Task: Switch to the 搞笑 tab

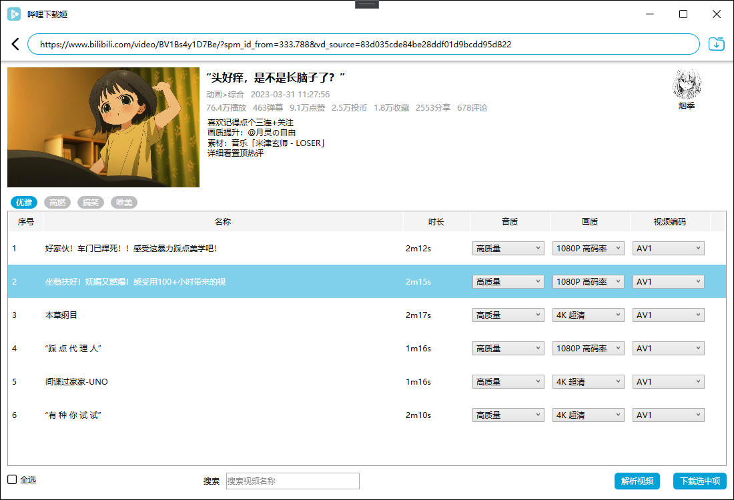Action: [x=91, y=202]
